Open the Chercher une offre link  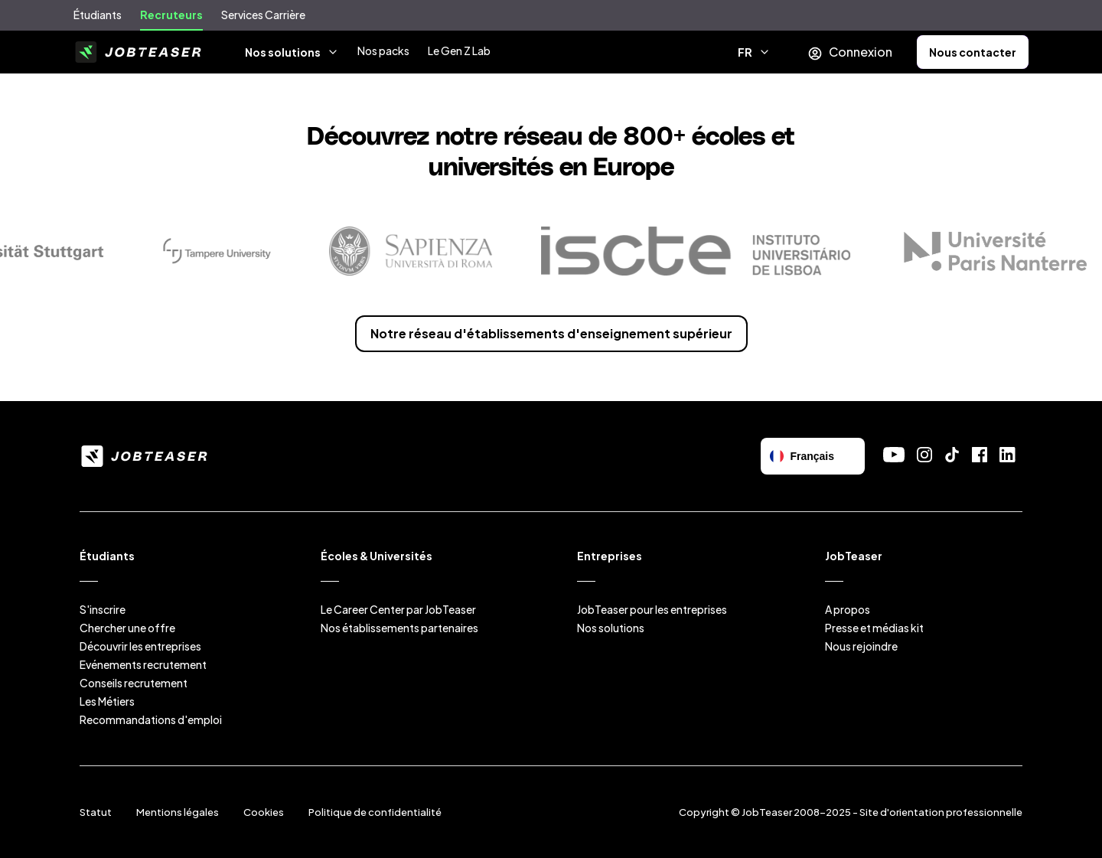[127, 628]
